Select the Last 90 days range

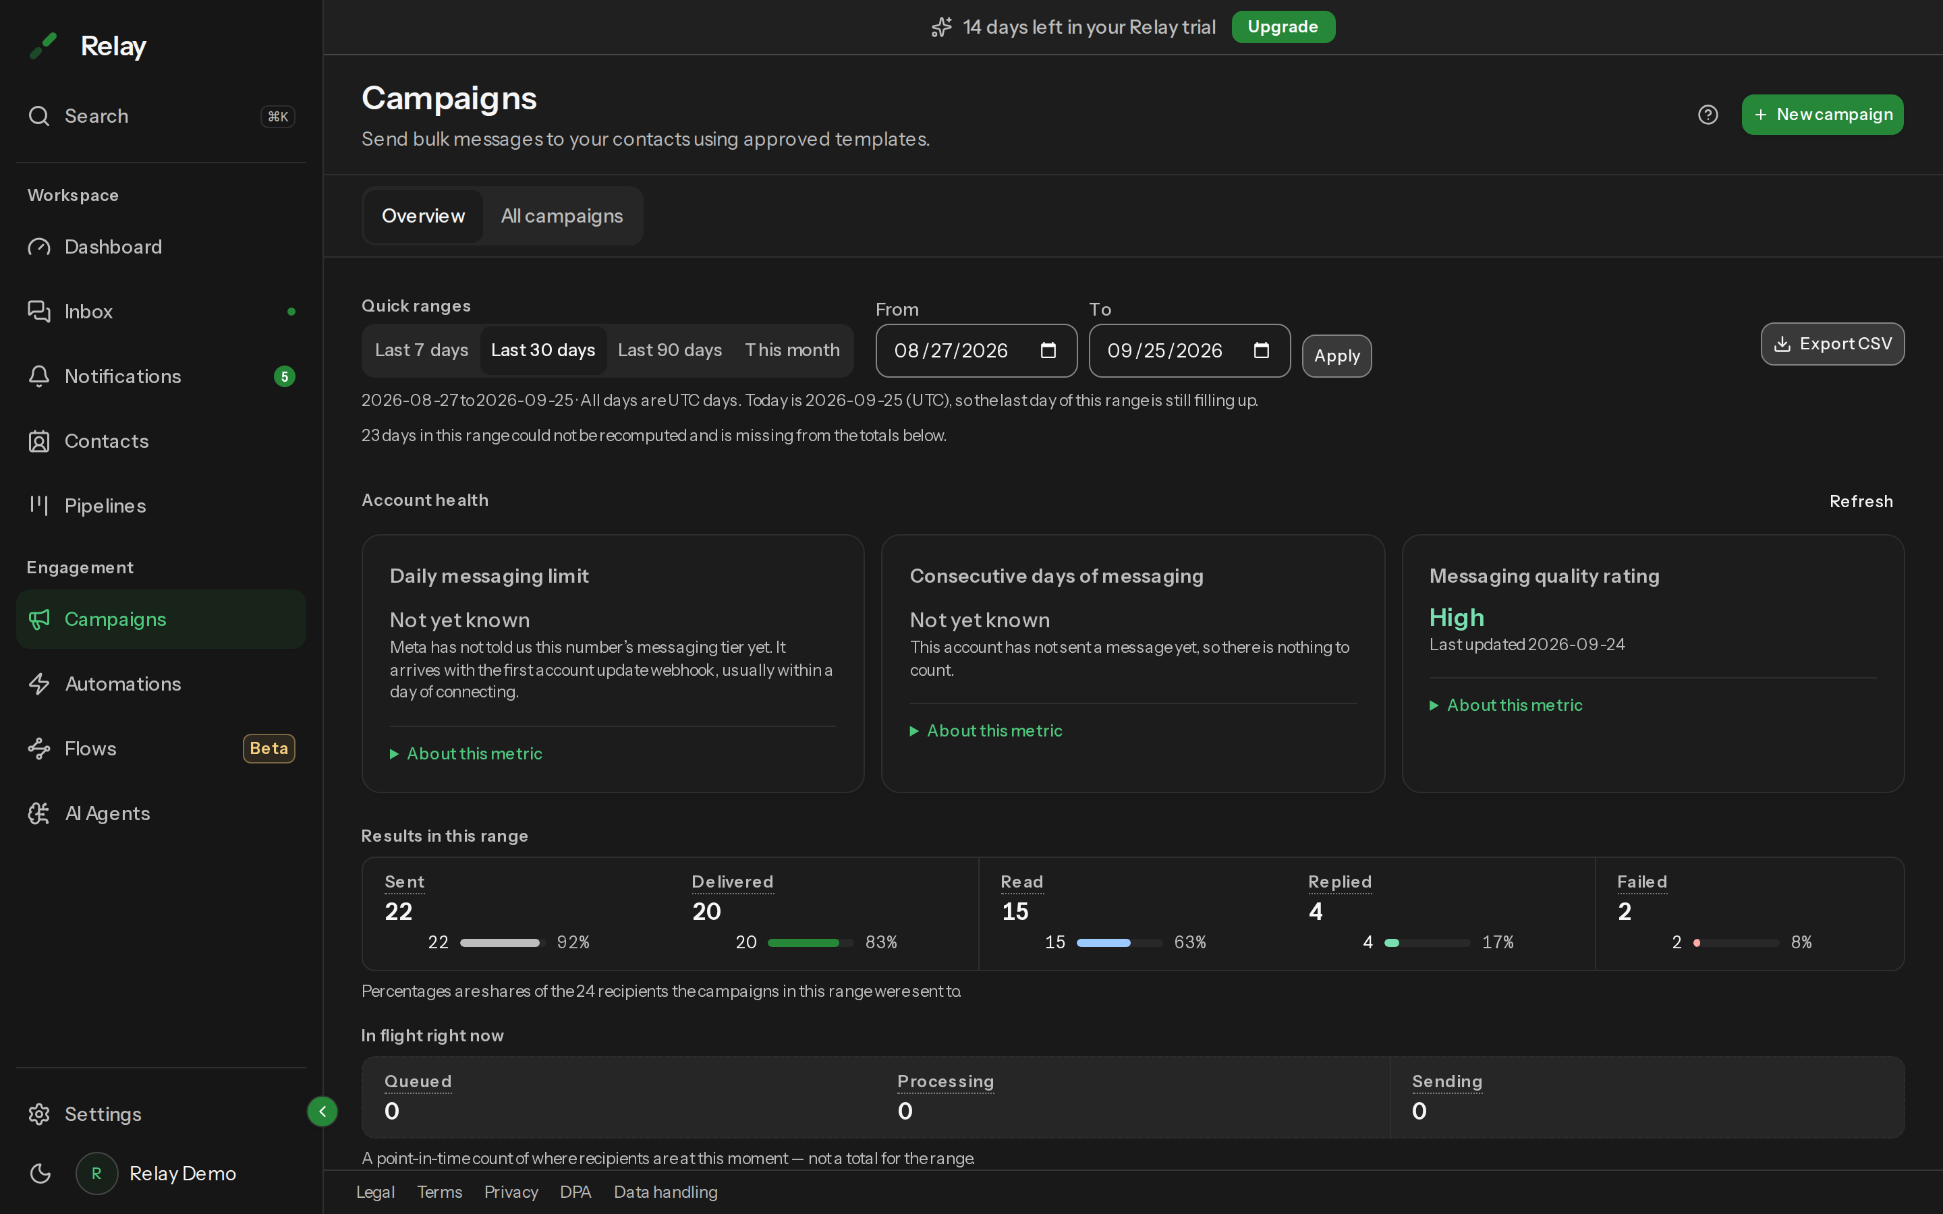click(670, 350)
